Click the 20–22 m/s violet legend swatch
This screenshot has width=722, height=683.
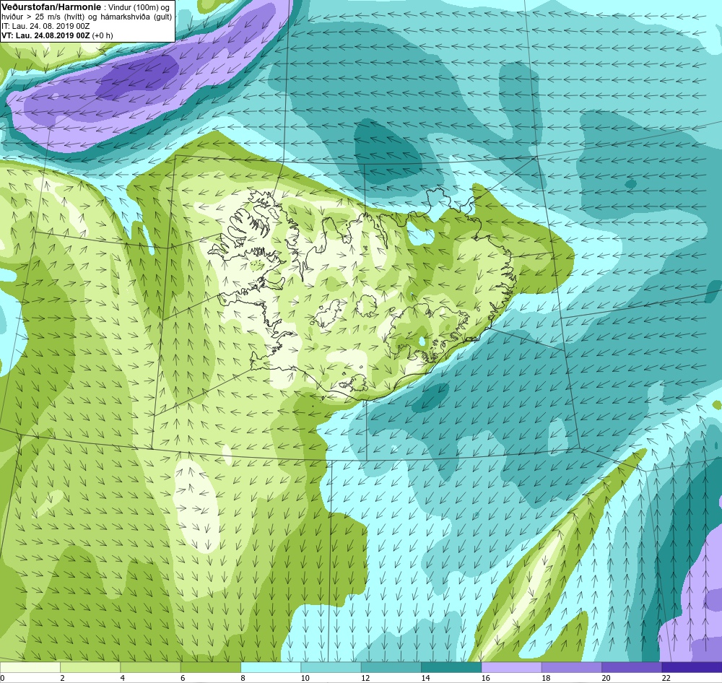coord(631,667)
